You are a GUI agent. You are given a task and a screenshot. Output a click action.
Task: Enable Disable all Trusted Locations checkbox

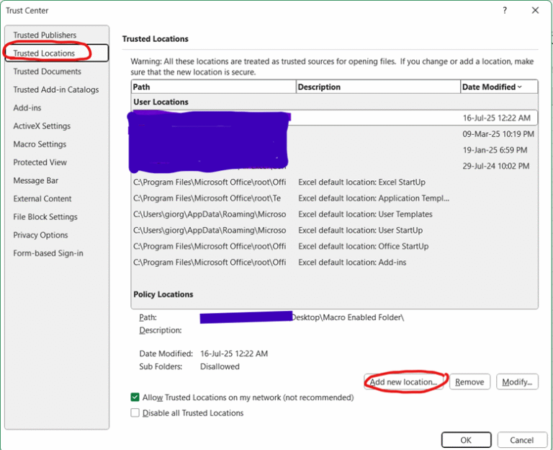[135, 413]
